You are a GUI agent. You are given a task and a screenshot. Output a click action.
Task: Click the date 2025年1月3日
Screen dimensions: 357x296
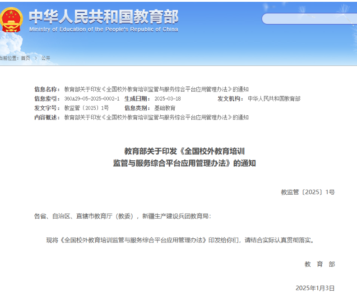[315, 288]
